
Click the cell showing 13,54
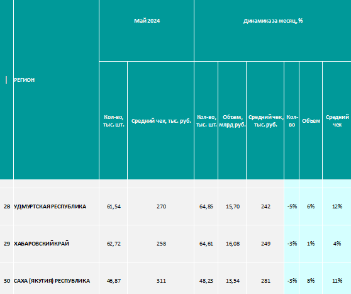coord(232,278)
